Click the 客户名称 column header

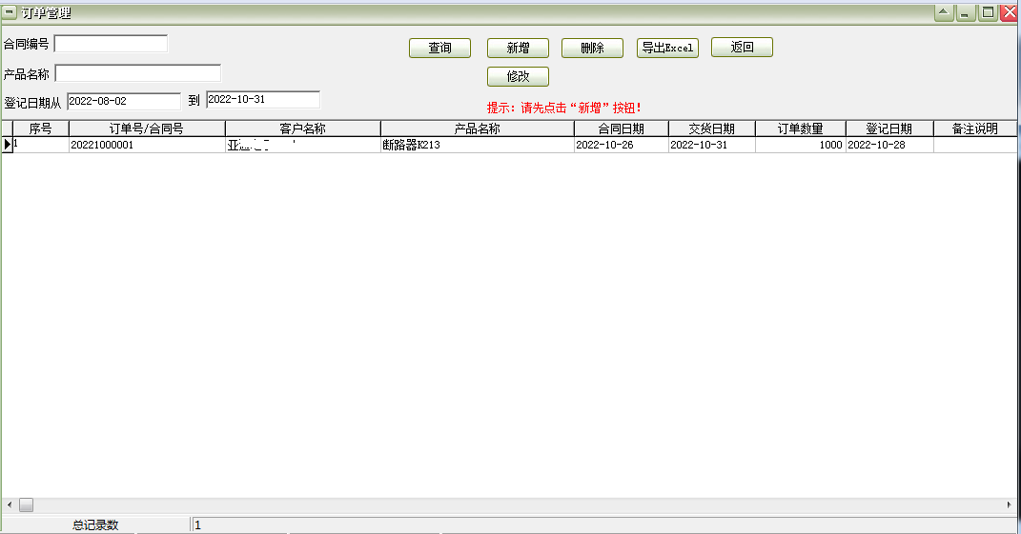pos(303,129)
